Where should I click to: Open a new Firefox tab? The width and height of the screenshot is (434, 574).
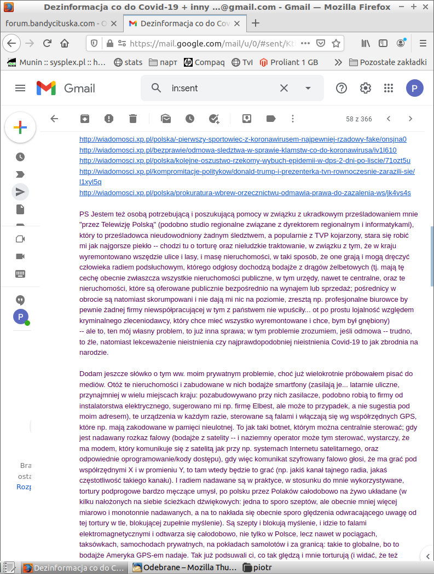coord(256,24)
